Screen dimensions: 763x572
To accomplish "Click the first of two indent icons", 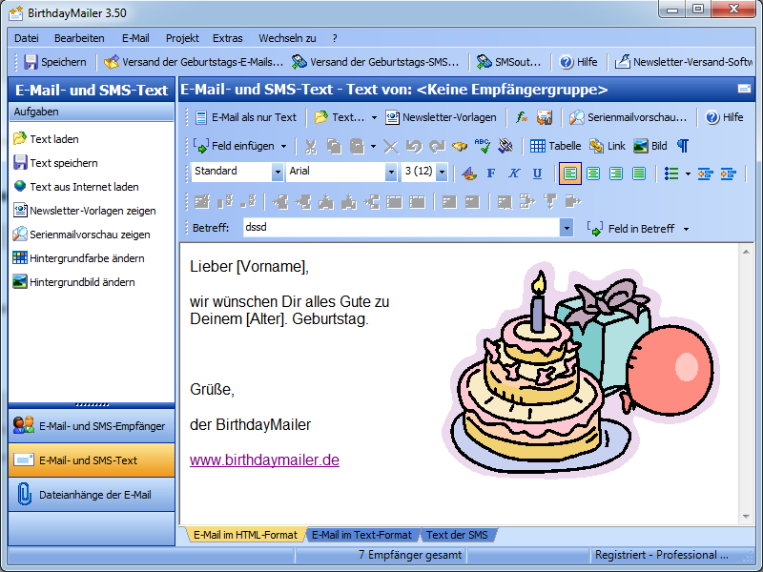I will pos(705,174).
